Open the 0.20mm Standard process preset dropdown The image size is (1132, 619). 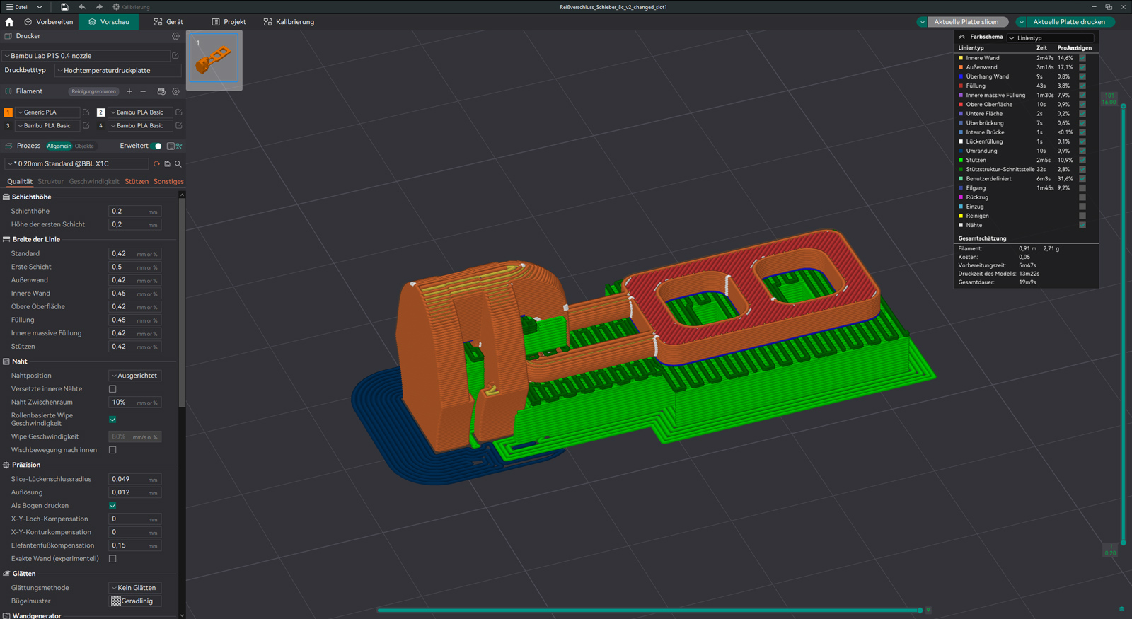coord(76,164)
